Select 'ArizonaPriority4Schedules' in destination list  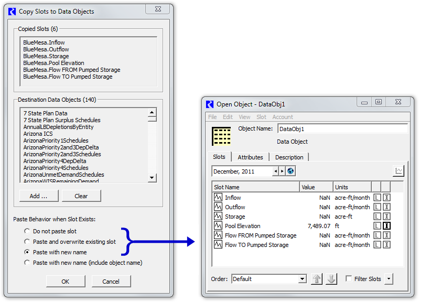pos(56,168)
